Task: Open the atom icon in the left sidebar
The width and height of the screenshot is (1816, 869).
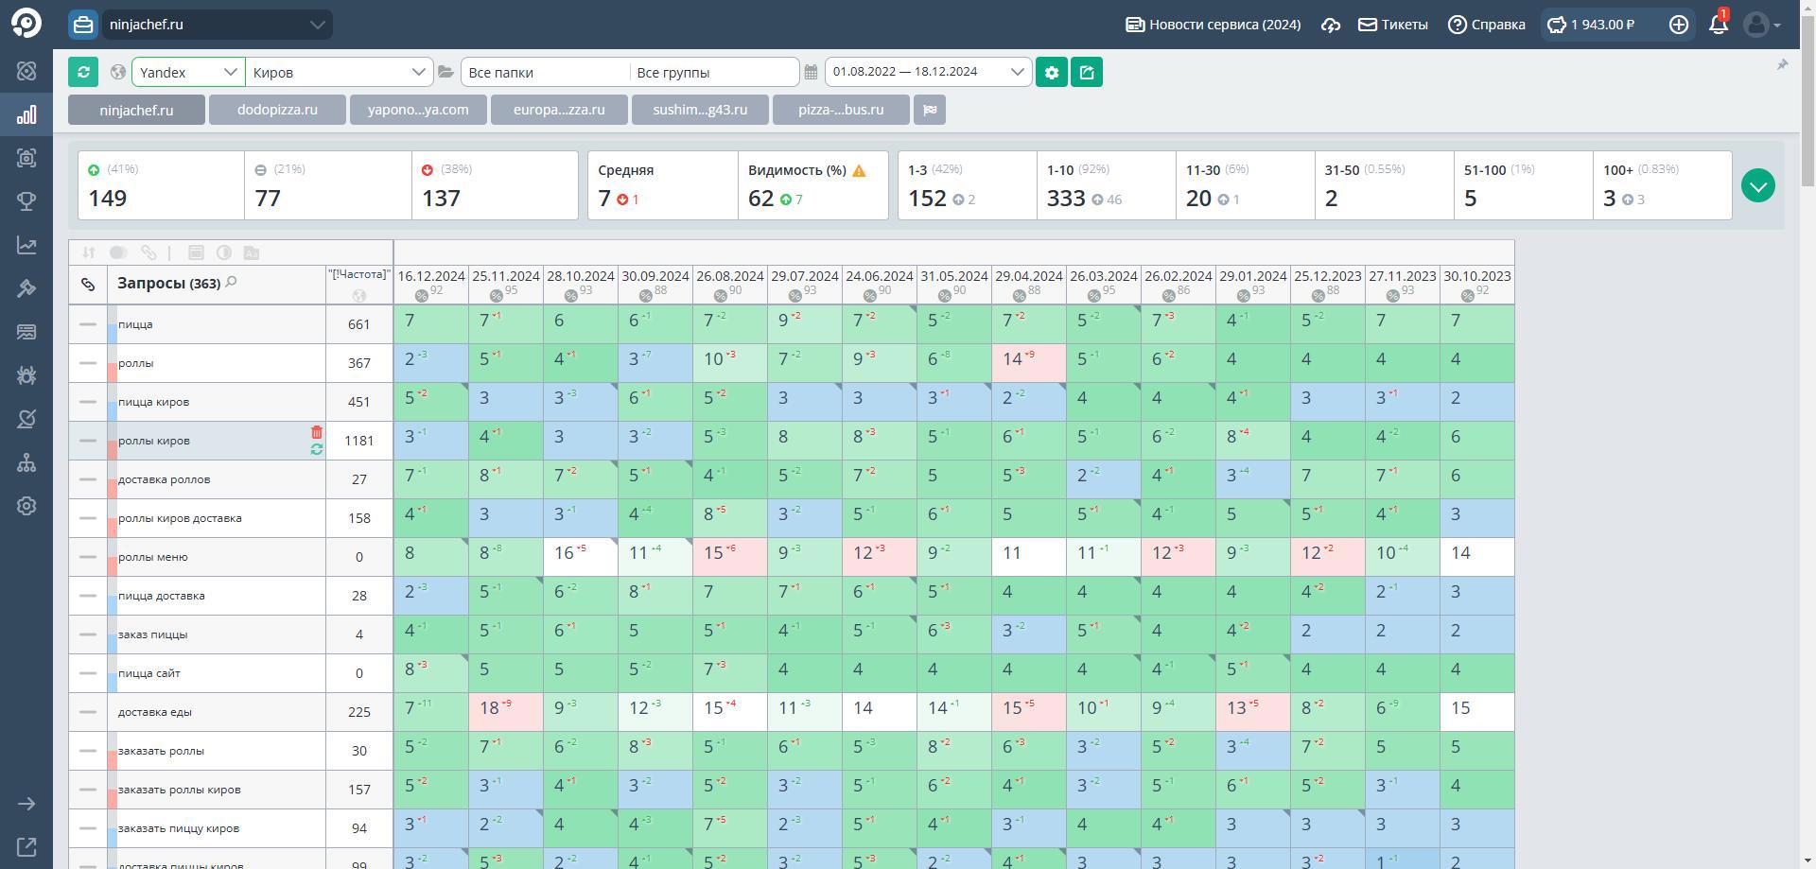Action: coord(26,71)
